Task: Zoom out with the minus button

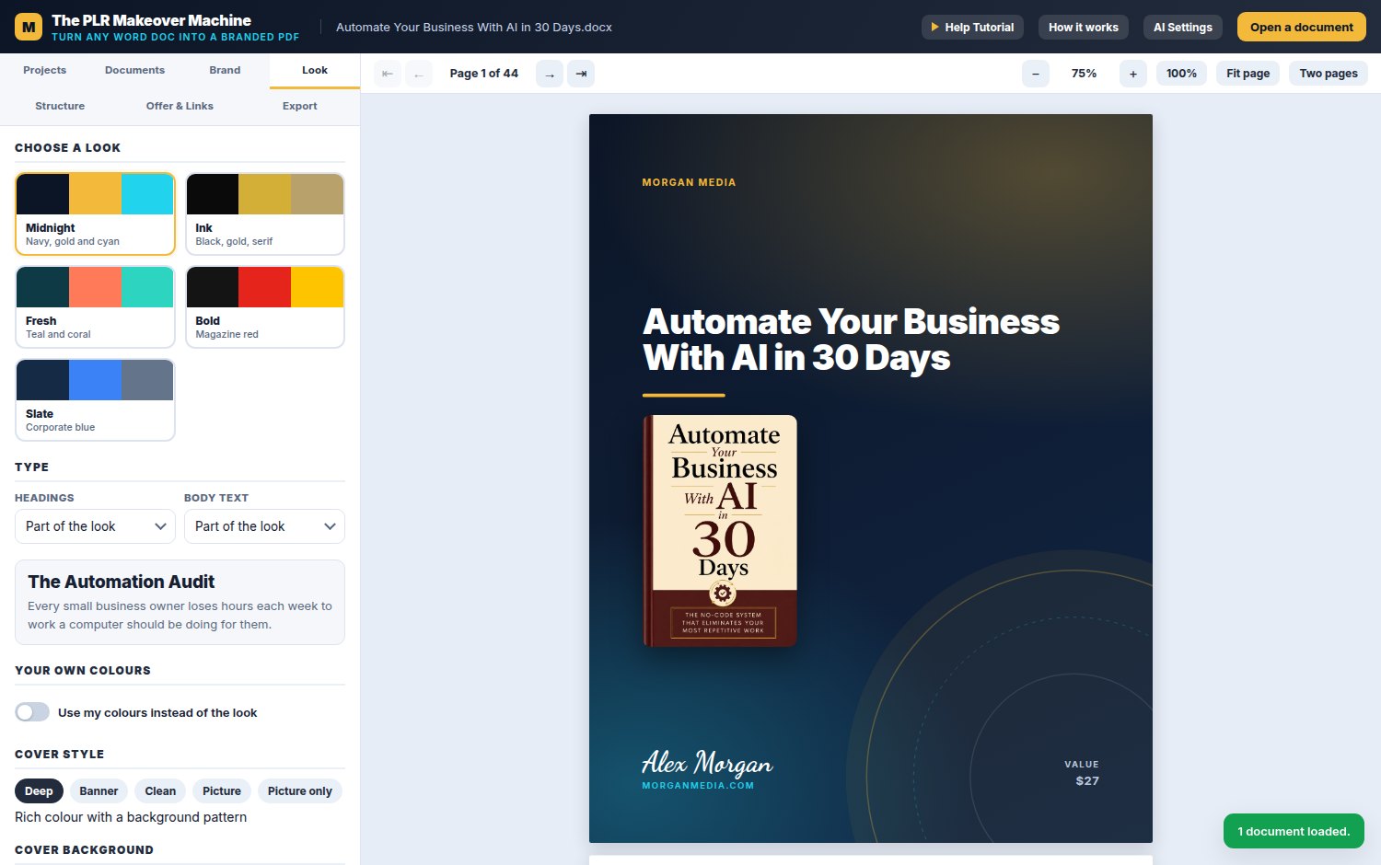Action: [x=1036, y=74]
